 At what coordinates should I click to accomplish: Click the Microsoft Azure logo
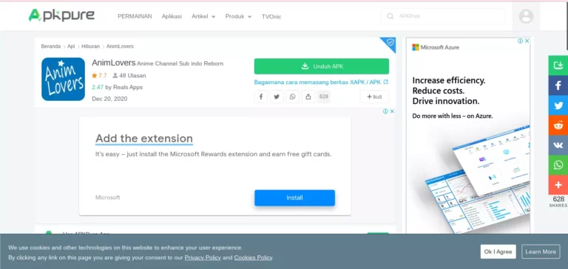pyautogui.click(x=436, y=47)
